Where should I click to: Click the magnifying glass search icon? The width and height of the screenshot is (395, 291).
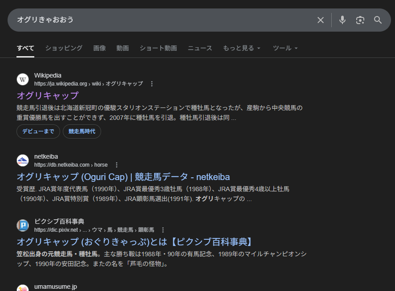coord(378,20)
